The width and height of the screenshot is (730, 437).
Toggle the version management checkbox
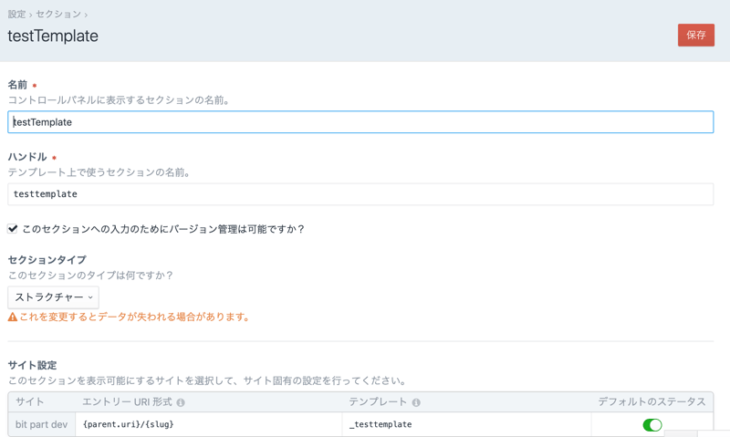(13, 229)
